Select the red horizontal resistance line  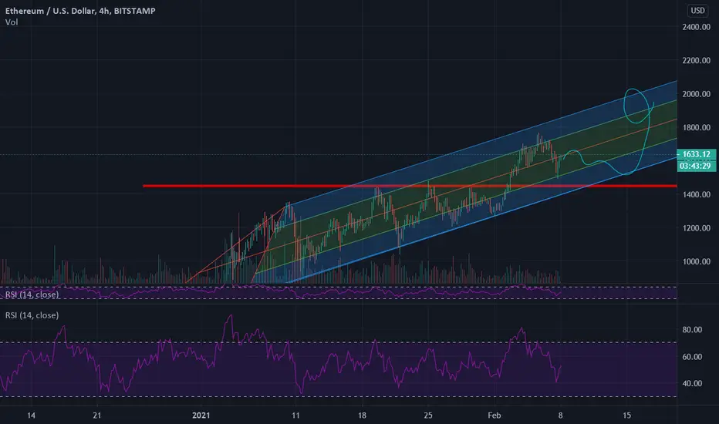(410, 186)
